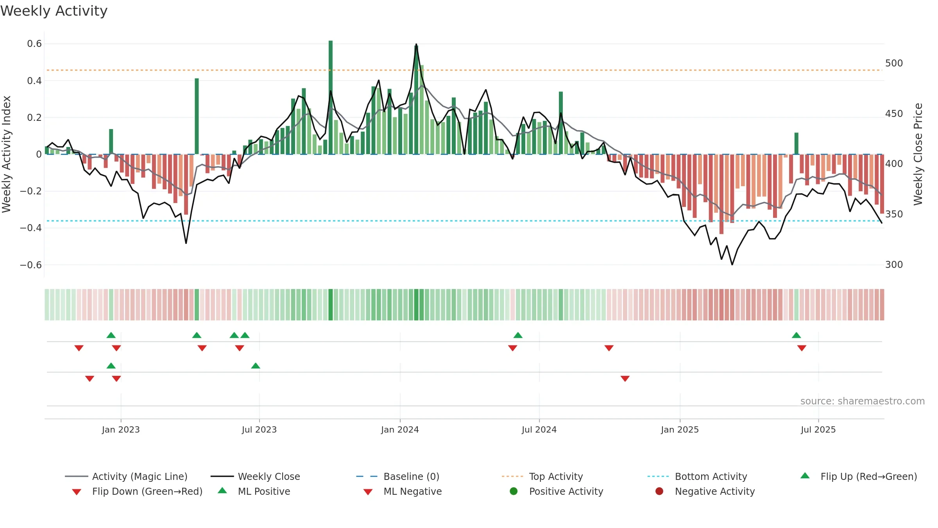The image size is (938, 528).
Task: Click the Jul 2025 x-axis label
Action: pyautogui.click(x=818, y=430)
